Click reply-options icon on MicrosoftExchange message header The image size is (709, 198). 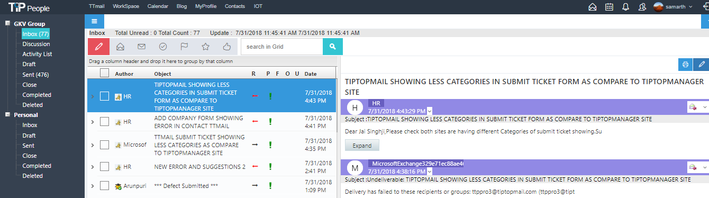[693, 168]
